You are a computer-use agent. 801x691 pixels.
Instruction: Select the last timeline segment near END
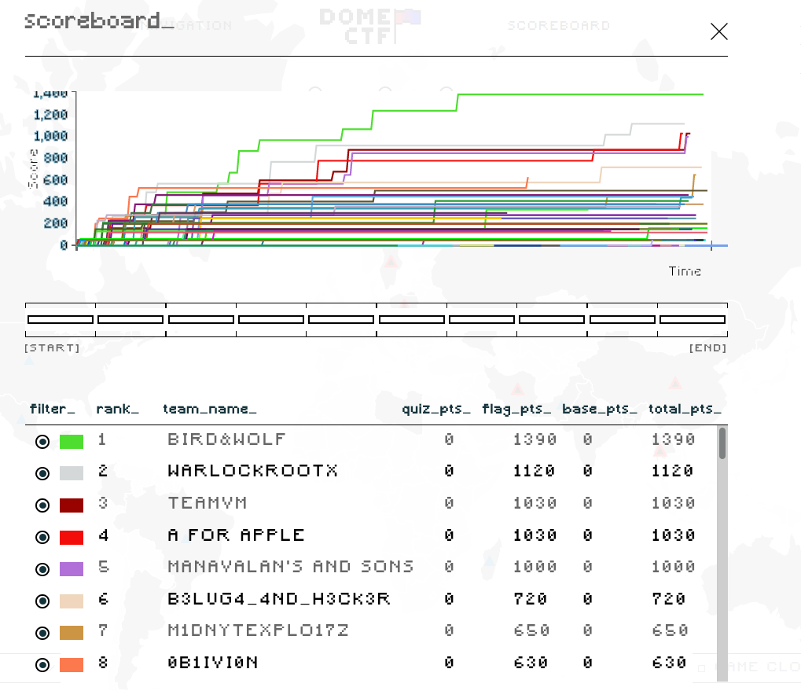pos(692,320)
